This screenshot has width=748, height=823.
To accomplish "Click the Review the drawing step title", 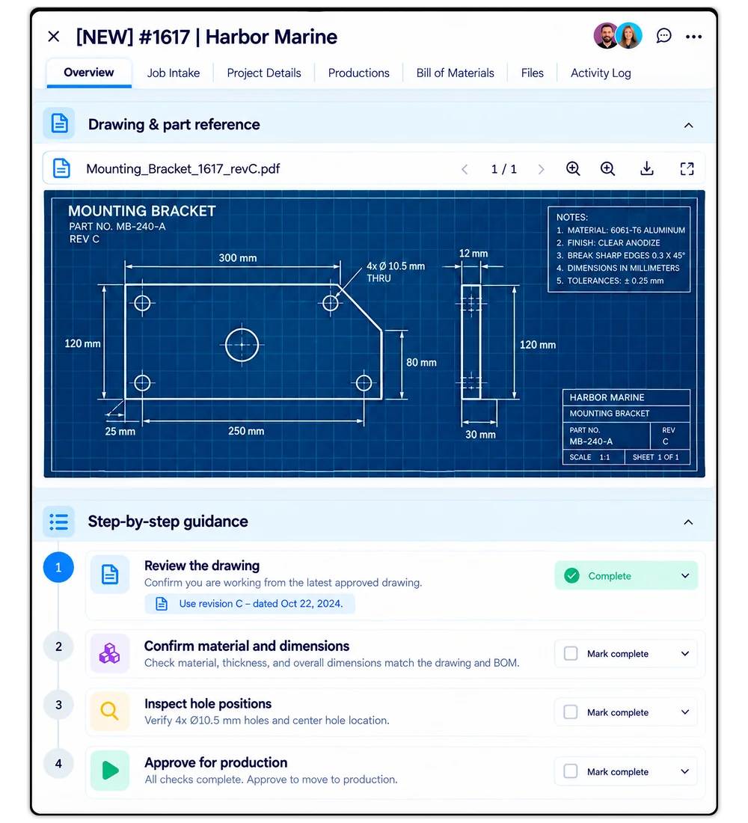I will (x=201, y=566).
